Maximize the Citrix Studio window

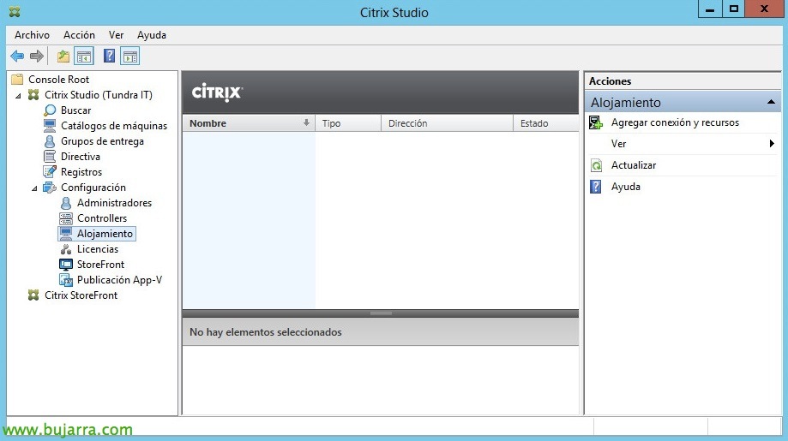coord(734,9)
